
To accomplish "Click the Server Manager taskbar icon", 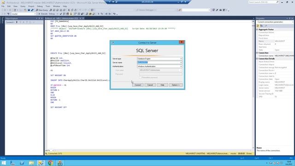I will (x=12, y=163).
